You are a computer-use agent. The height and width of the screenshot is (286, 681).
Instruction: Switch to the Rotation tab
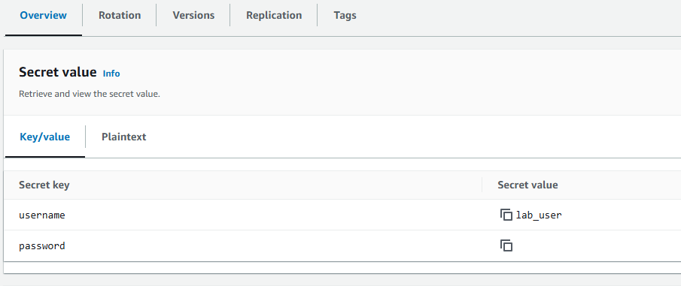pos(120,15)
